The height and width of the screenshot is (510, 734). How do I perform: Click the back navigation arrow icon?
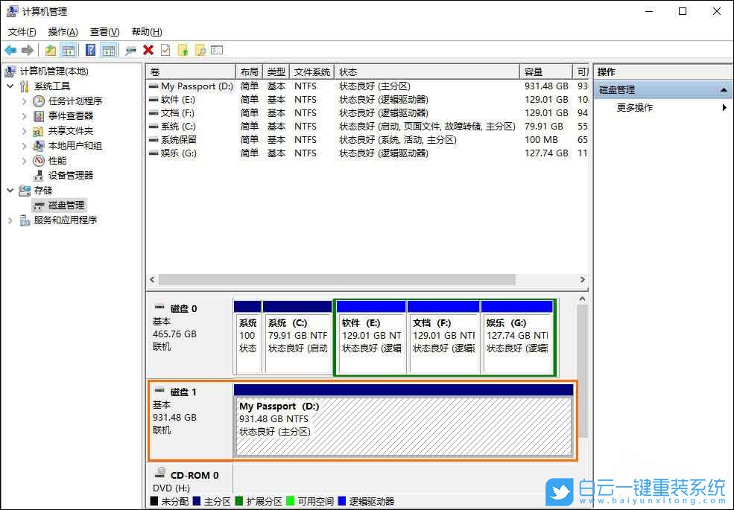[10, 50]
